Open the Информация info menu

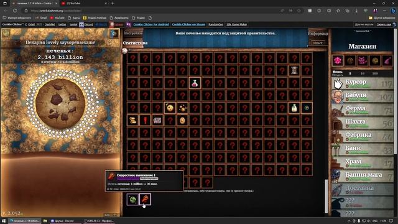coord(318,33)
